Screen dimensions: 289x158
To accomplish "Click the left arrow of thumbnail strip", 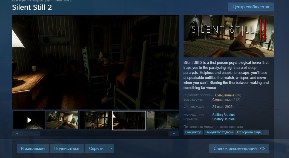I will 17,133.
